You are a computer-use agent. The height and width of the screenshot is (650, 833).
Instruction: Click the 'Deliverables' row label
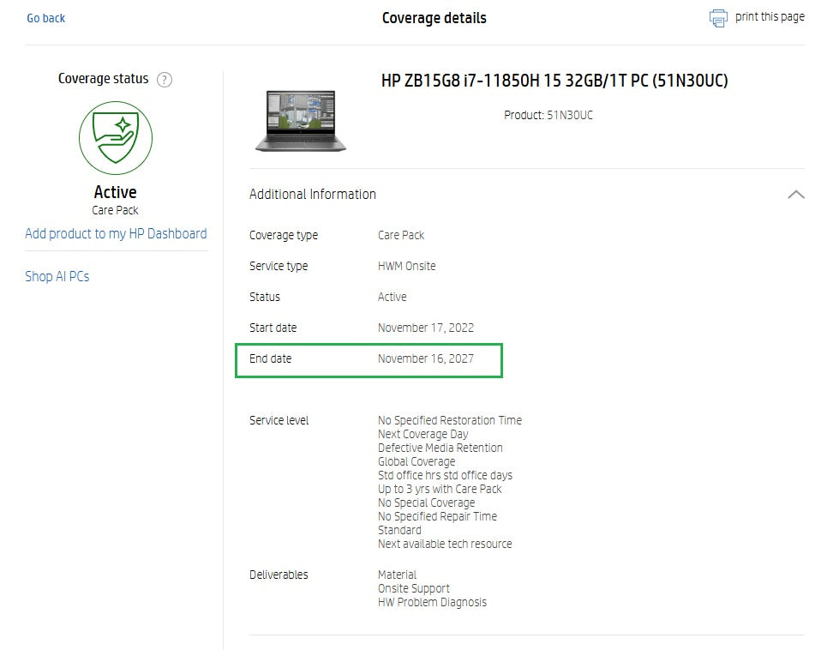click(x=279, y=575)
